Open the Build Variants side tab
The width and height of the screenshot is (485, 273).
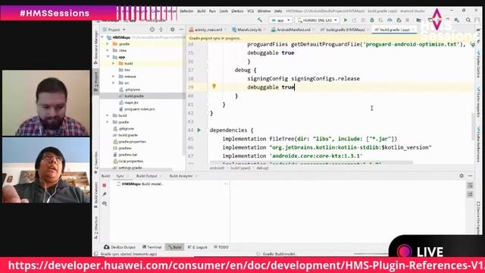tap(96, 194)
